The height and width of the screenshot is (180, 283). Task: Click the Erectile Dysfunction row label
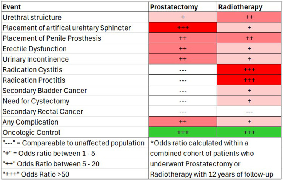tap(34, 49)
